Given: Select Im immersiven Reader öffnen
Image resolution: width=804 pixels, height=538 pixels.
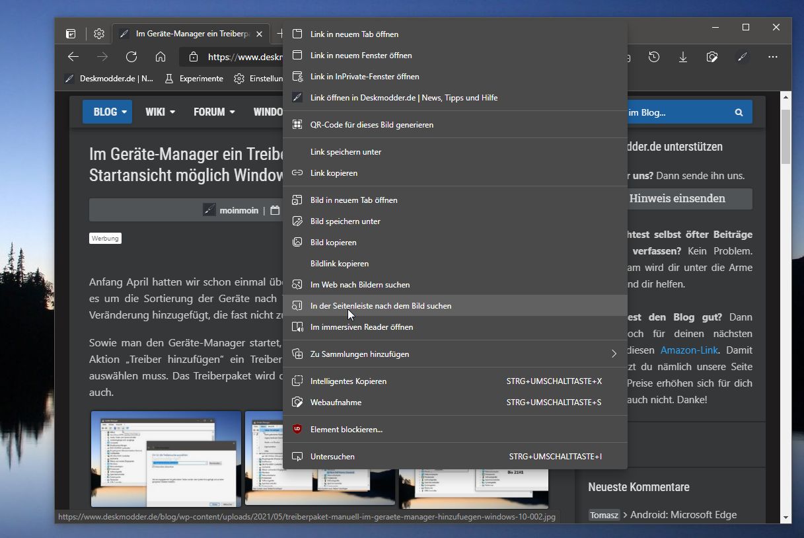Looking at the screenshot, I should click(455, 327).
